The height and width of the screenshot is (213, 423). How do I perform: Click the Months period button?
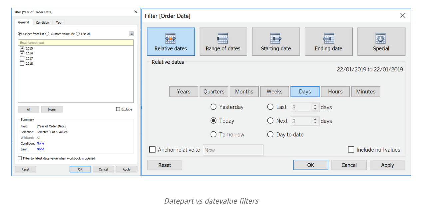244,92
